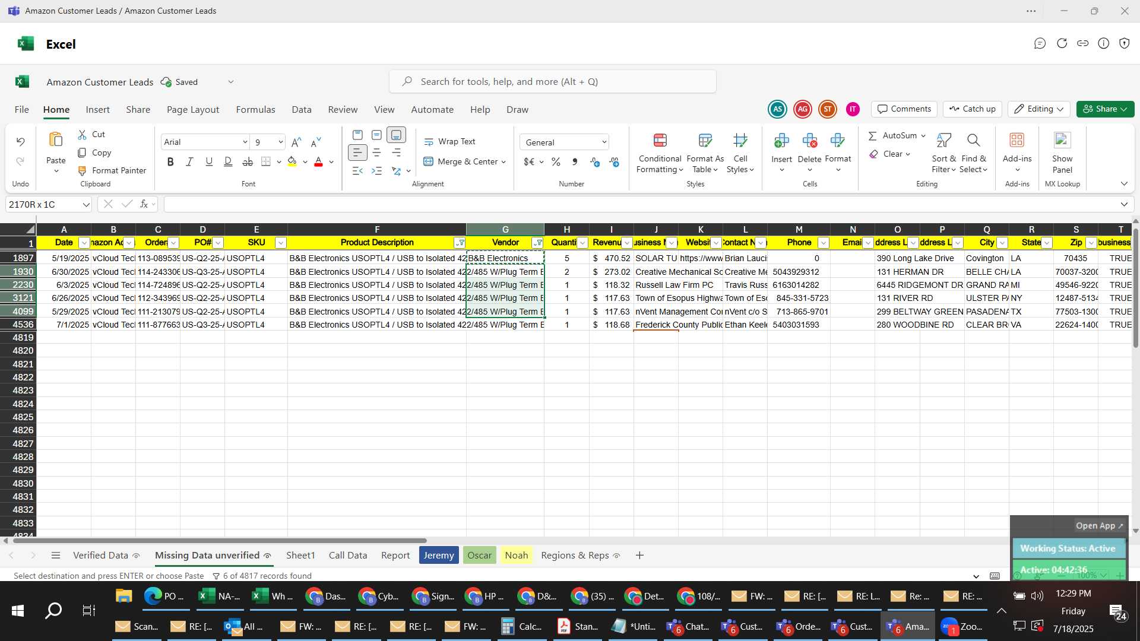Click the Copy icon
Screen dimensions: 1140x641
click(83, 153)
